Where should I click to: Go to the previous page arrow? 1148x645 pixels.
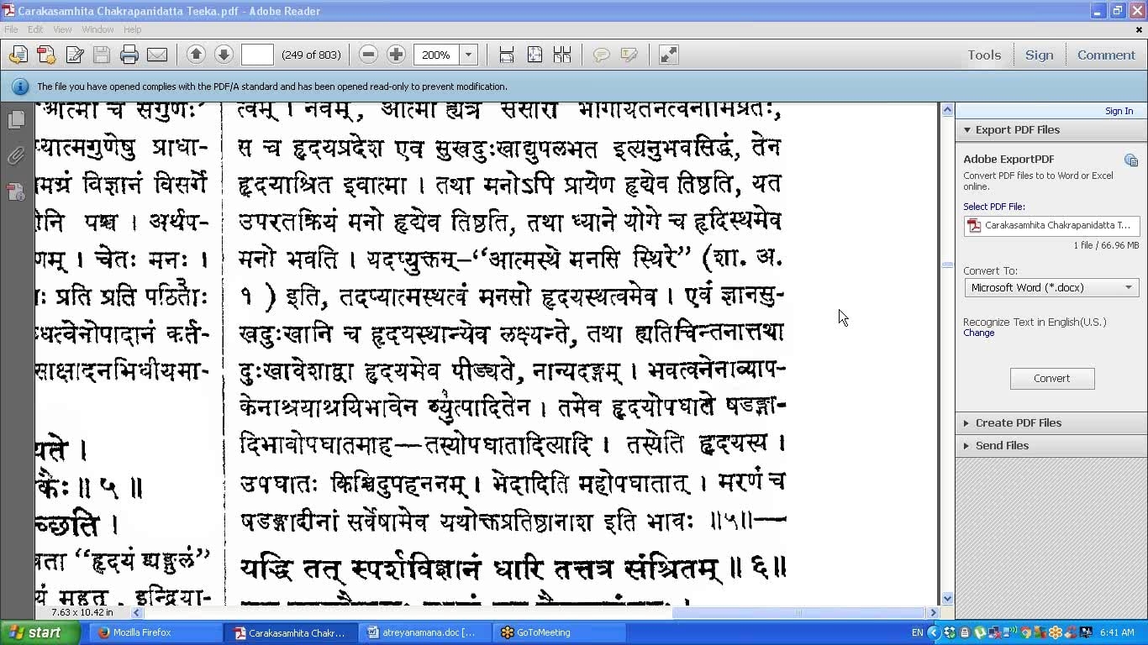click(x=196, y=55)
